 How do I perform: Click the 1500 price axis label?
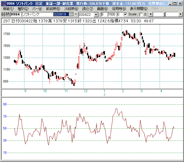(x=7, y=46)
